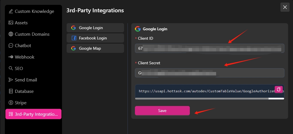The width and height of the screenshot is (293, 134).
Task: Open Custom Domains settings
Action: point(34,34)
